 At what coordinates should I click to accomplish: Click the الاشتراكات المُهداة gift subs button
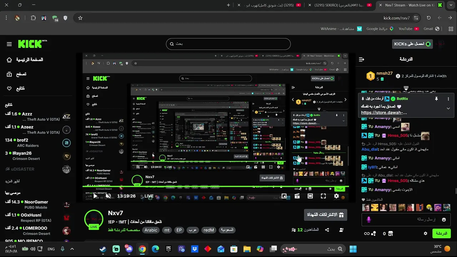325,215
